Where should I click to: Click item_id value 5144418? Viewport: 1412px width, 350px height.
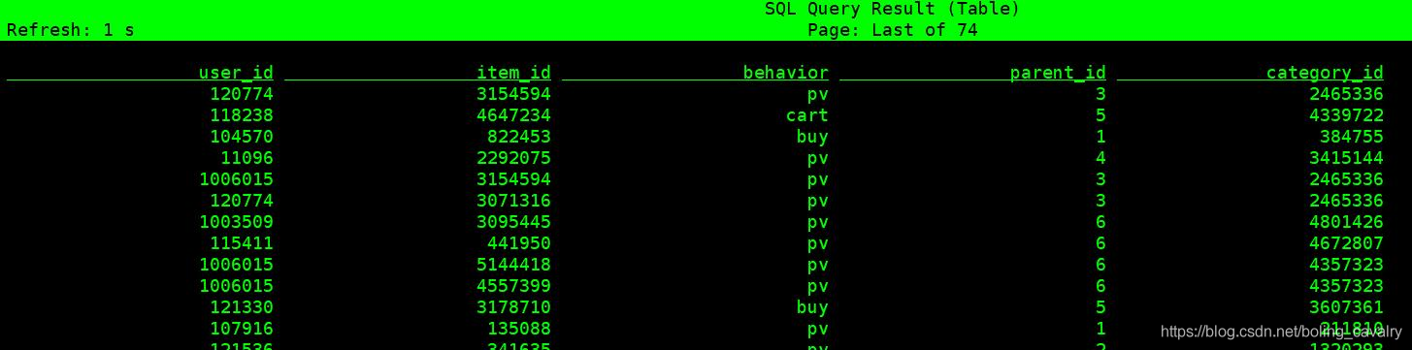tap(513, 265)
